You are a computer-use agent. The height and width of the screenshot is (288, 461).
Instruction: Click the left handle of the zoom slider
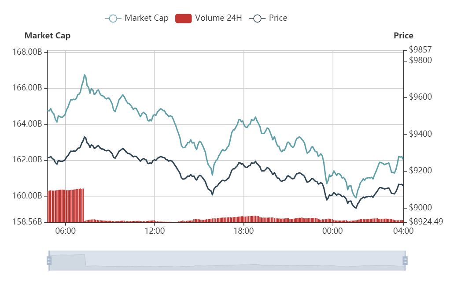click(x=49, y=261)
